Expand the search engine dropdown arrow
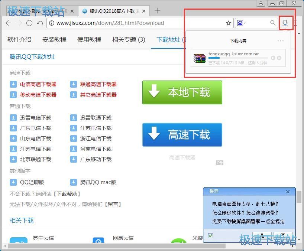Image resolution: width=304 pixels, height=251 pixels. point(245,23)
